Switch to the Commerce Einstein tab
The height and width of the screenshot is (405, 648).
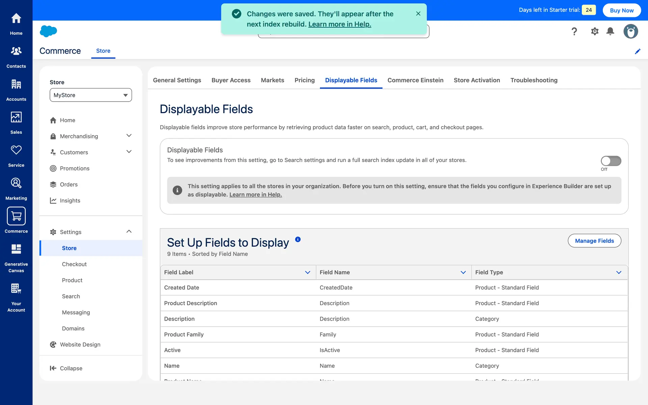[x=415, y=80]
